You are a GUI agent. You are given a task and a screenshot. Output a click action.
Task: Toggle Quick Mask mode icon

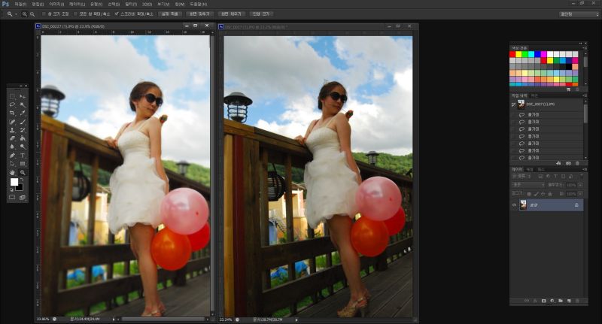coord(12,197)
